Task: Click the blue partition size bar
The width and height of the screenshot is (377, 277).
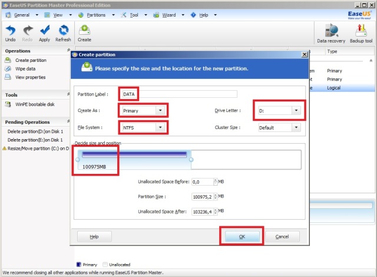Action: click(134, 154)
